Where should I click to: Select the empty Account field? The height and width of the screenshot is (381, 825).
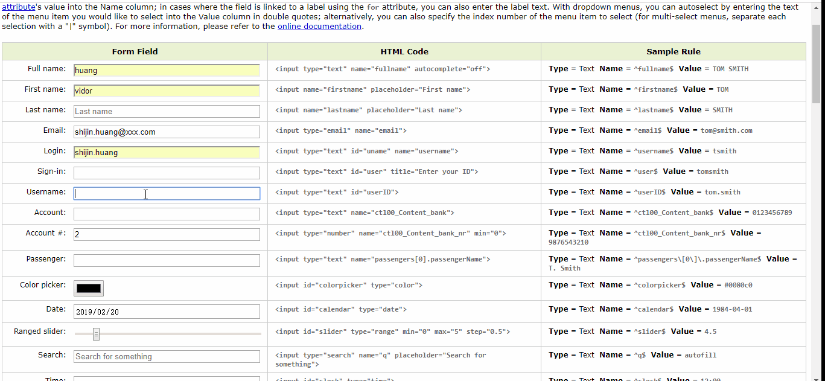pos(167,214)
